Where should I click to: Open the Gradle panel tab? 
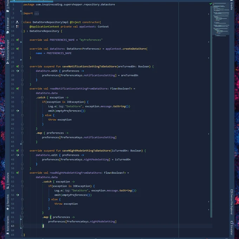pos(232,5)
